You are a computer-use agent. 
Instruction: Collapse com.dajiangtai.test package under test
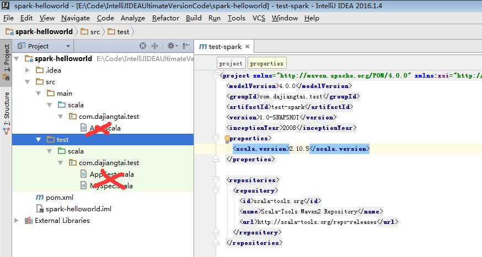click(61, 163)
